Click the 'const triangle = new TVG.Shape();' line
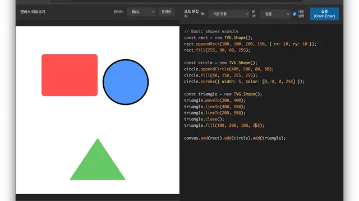 click(223, 94)
